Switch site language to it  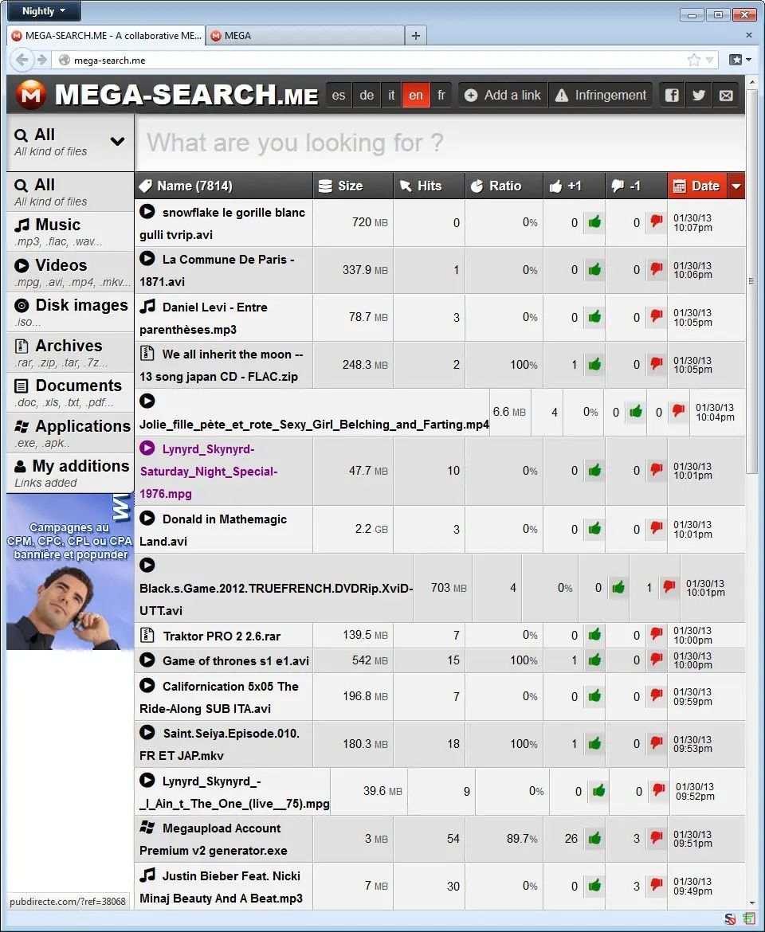coord(391,95)
